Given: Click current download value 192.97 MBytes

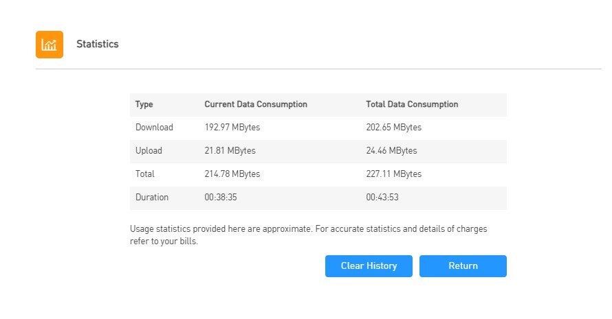Looking at the screenshot, I should click(232, 128).
